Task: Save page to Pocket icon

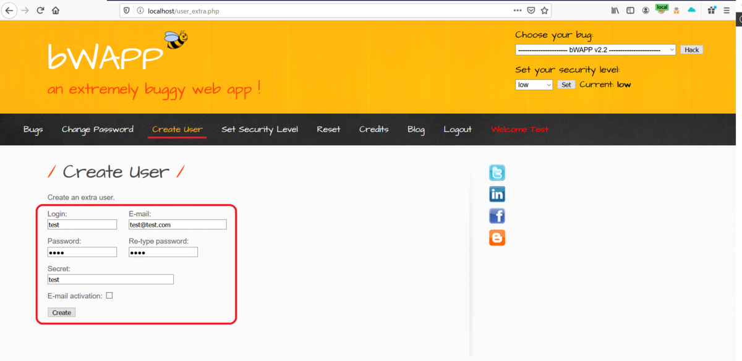Action: pyautogui.click(x=531, y=11)
